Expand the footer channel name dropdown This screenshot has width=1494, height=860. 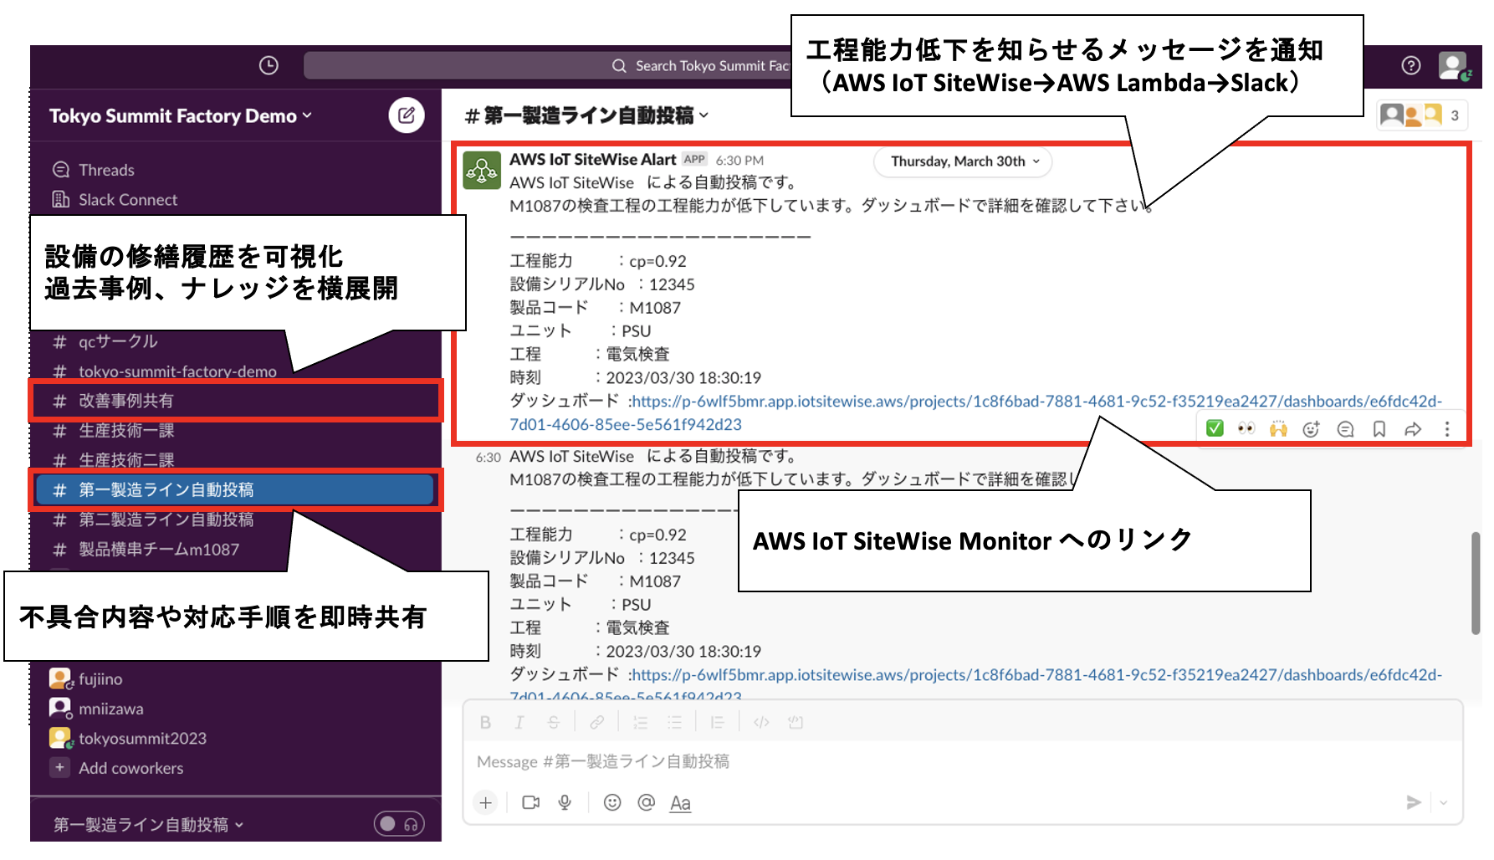pyautogui.click(x=149, y=825)
